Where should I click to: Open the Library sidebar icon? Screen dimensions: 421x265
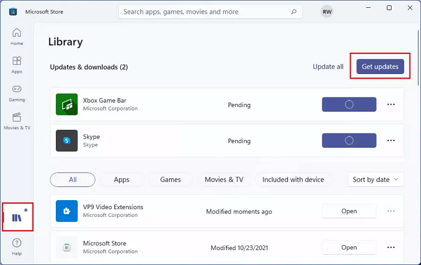coord(17,217)
